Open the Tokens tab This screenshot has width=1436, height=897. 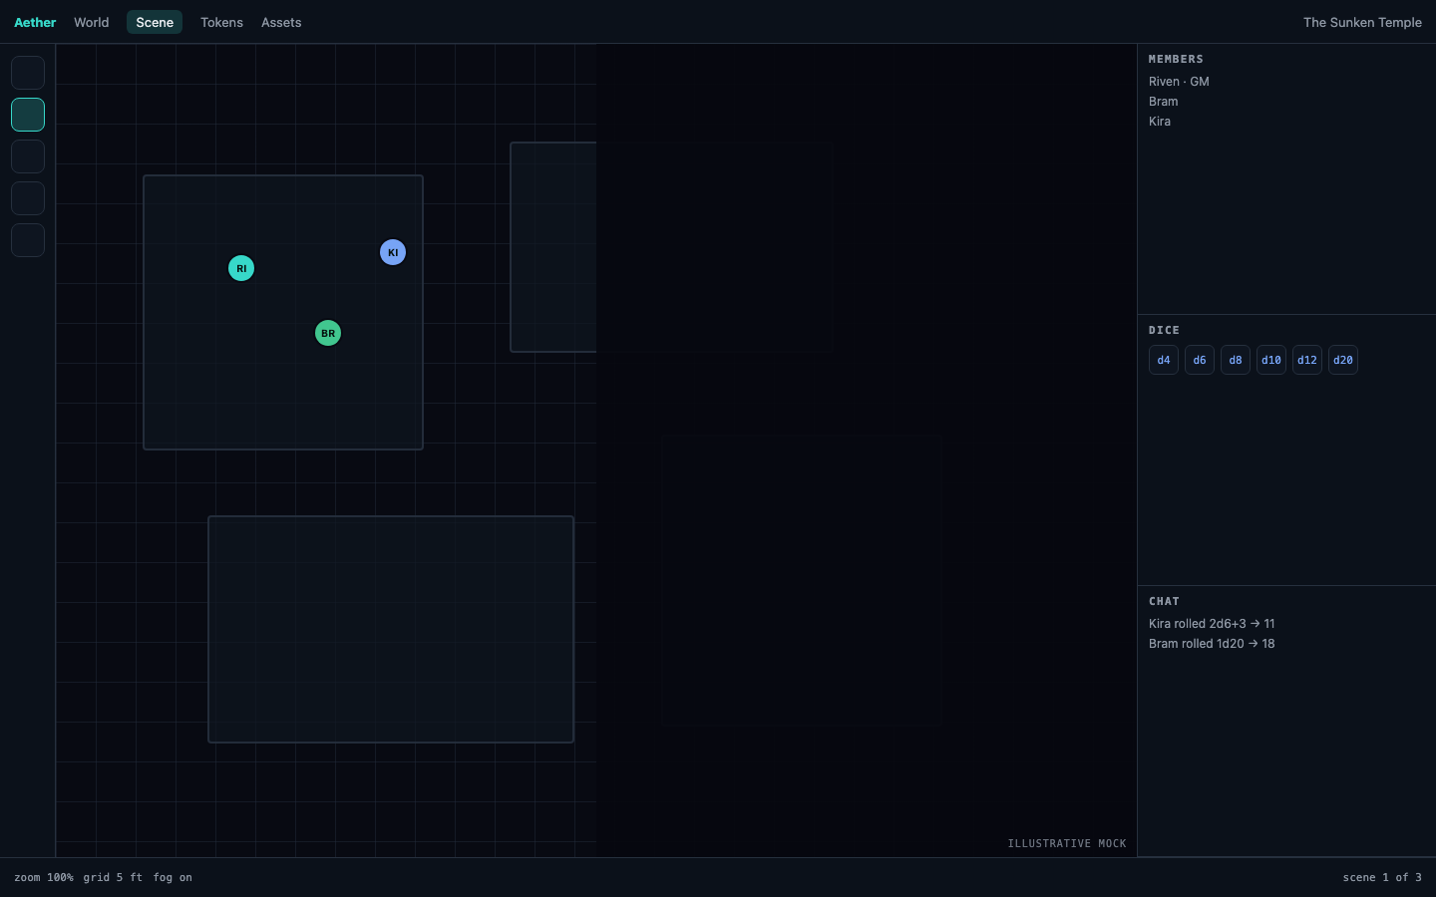pyautogui.click(x=221, y=22)
